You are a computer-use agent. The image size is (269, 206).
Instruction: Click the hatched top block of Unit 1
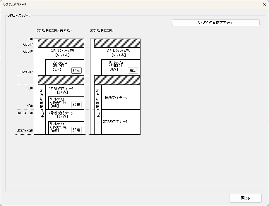61,43
